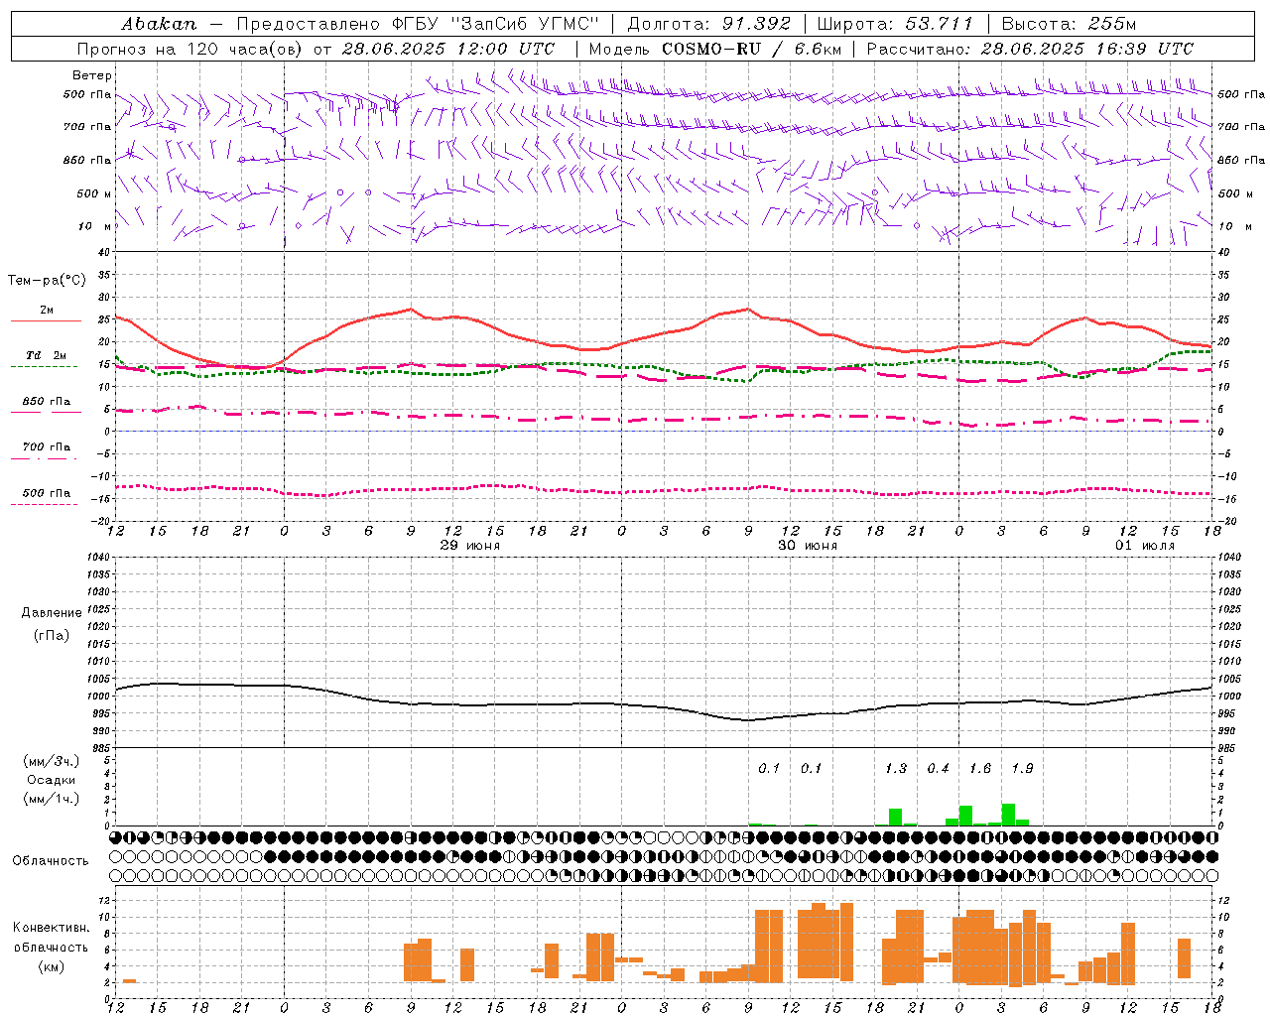
Task: Click the 700 гПа temperature legend label
Action: tap(47, 447)
